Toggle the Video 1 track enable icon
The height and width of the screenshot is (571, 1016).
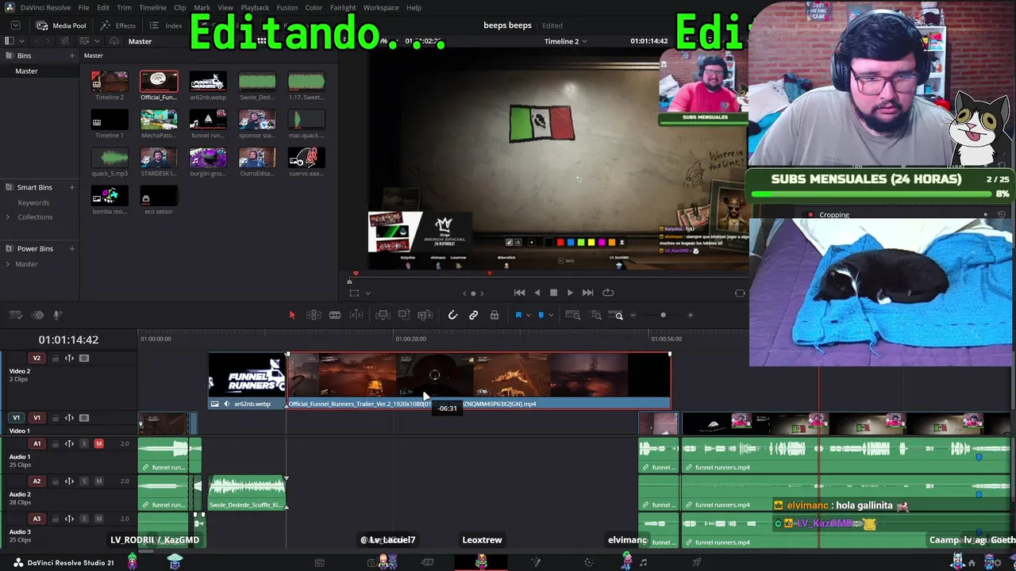[x=84, y=418]
